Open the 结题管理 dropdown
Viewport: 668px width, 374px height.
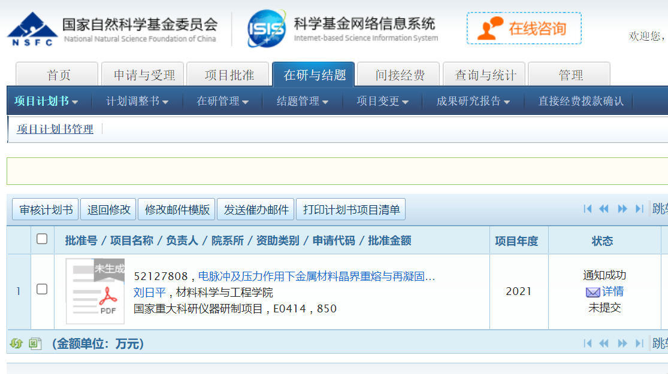[x=303, y=102]
